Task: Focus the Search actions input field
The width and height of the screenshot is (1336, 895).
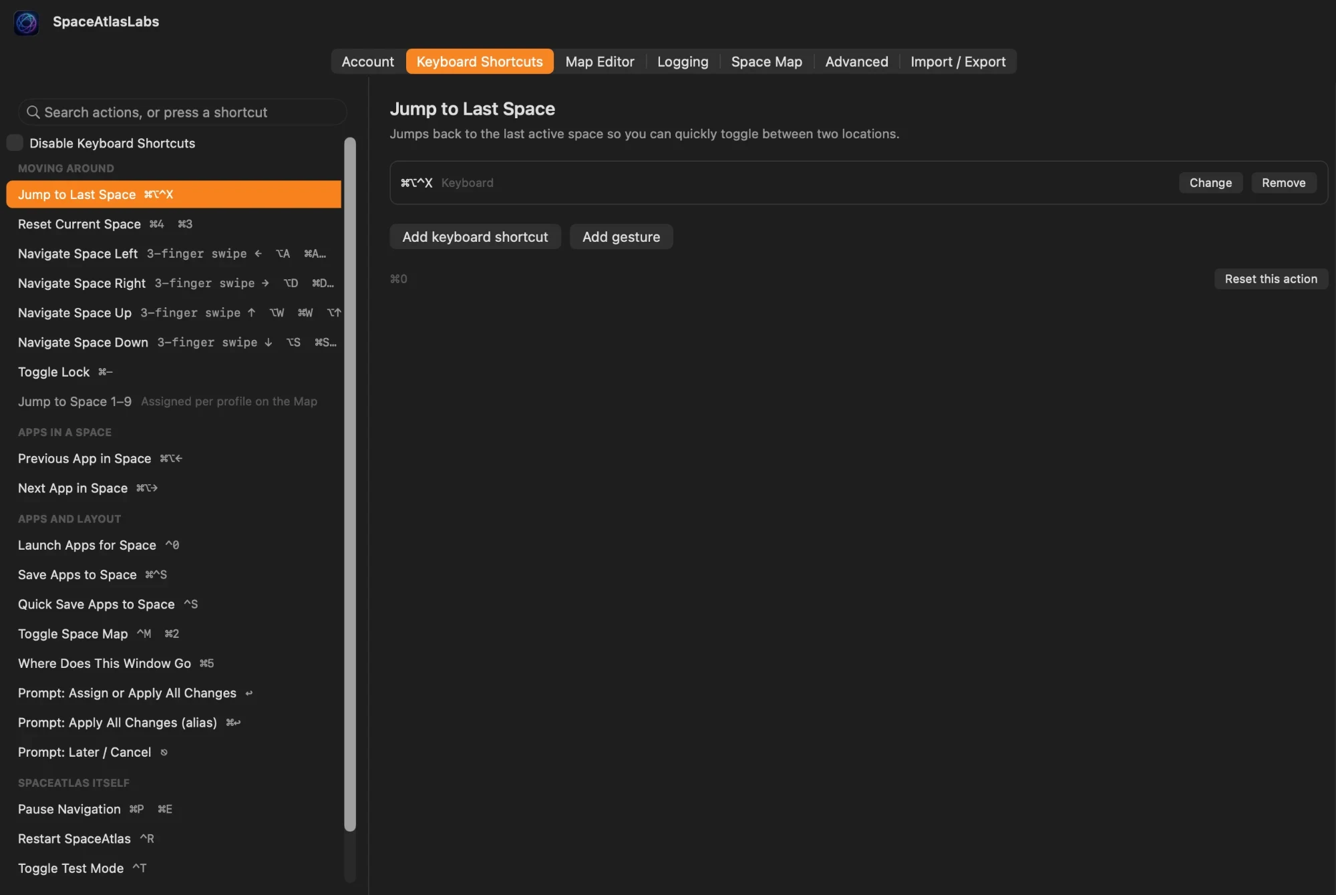Action: click(182, 112)
